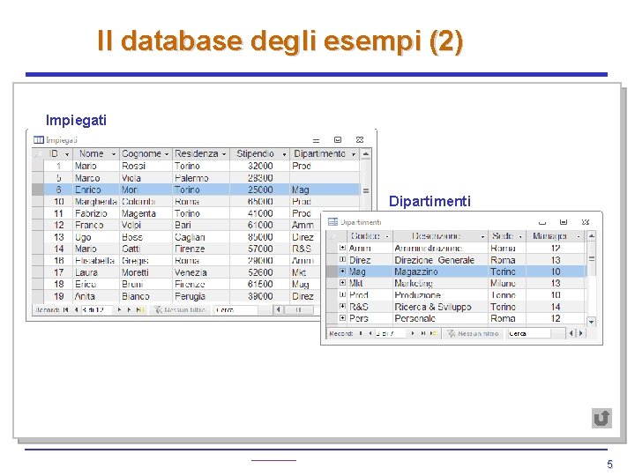The image size is (635, 476).
Task: Click the Nessun filtro indicator in Dipartimenti
Action: coord(473,333)
